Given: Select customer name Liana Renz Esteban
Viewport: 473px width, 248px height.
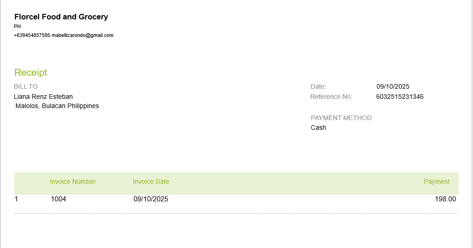Looking at the screenshot, I should (x=43, y=97).
